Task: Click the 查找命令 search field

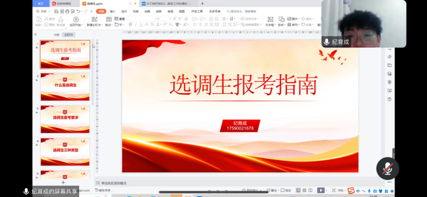Action: [242, 11]
